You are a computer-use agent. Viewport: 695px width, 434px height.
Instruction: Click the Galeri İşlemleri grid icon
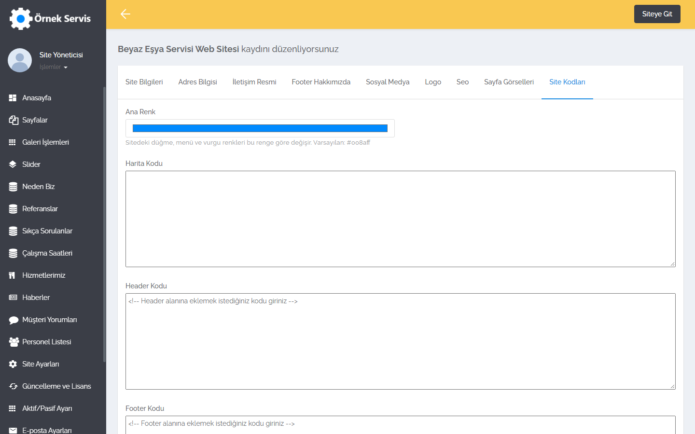click(13, 142)
